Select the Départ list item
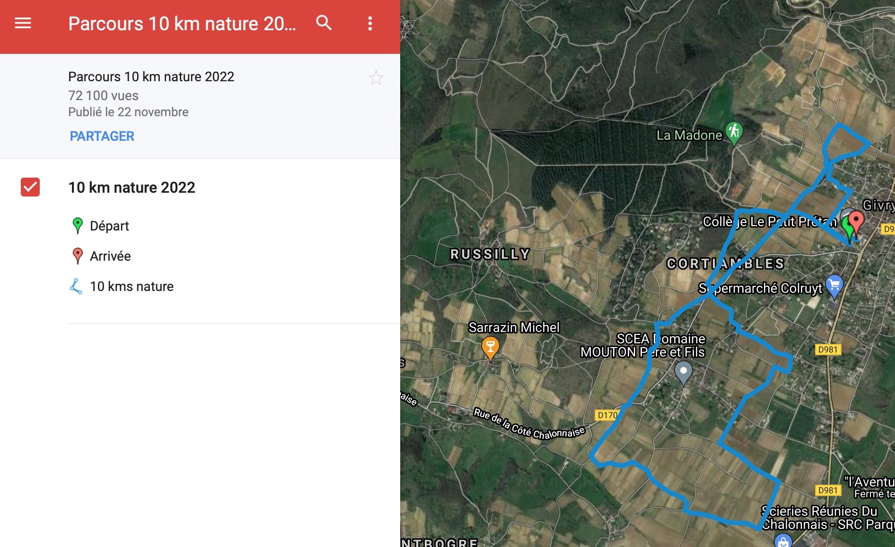895x547 pixels. (109, 226)
